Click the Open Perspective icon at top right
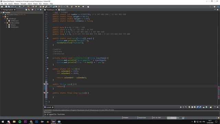Screen dimensions: 220x124 [x=214, y=7]
